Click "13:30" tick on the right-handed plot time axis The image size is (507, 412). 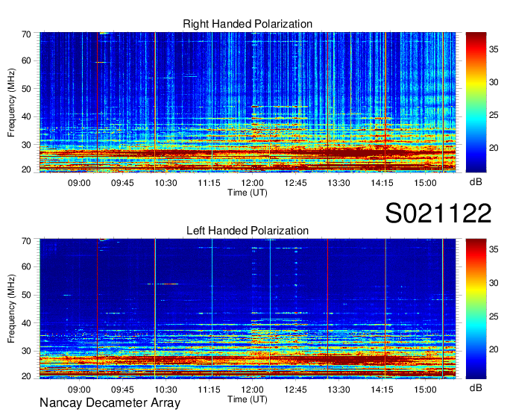[338, 183]
